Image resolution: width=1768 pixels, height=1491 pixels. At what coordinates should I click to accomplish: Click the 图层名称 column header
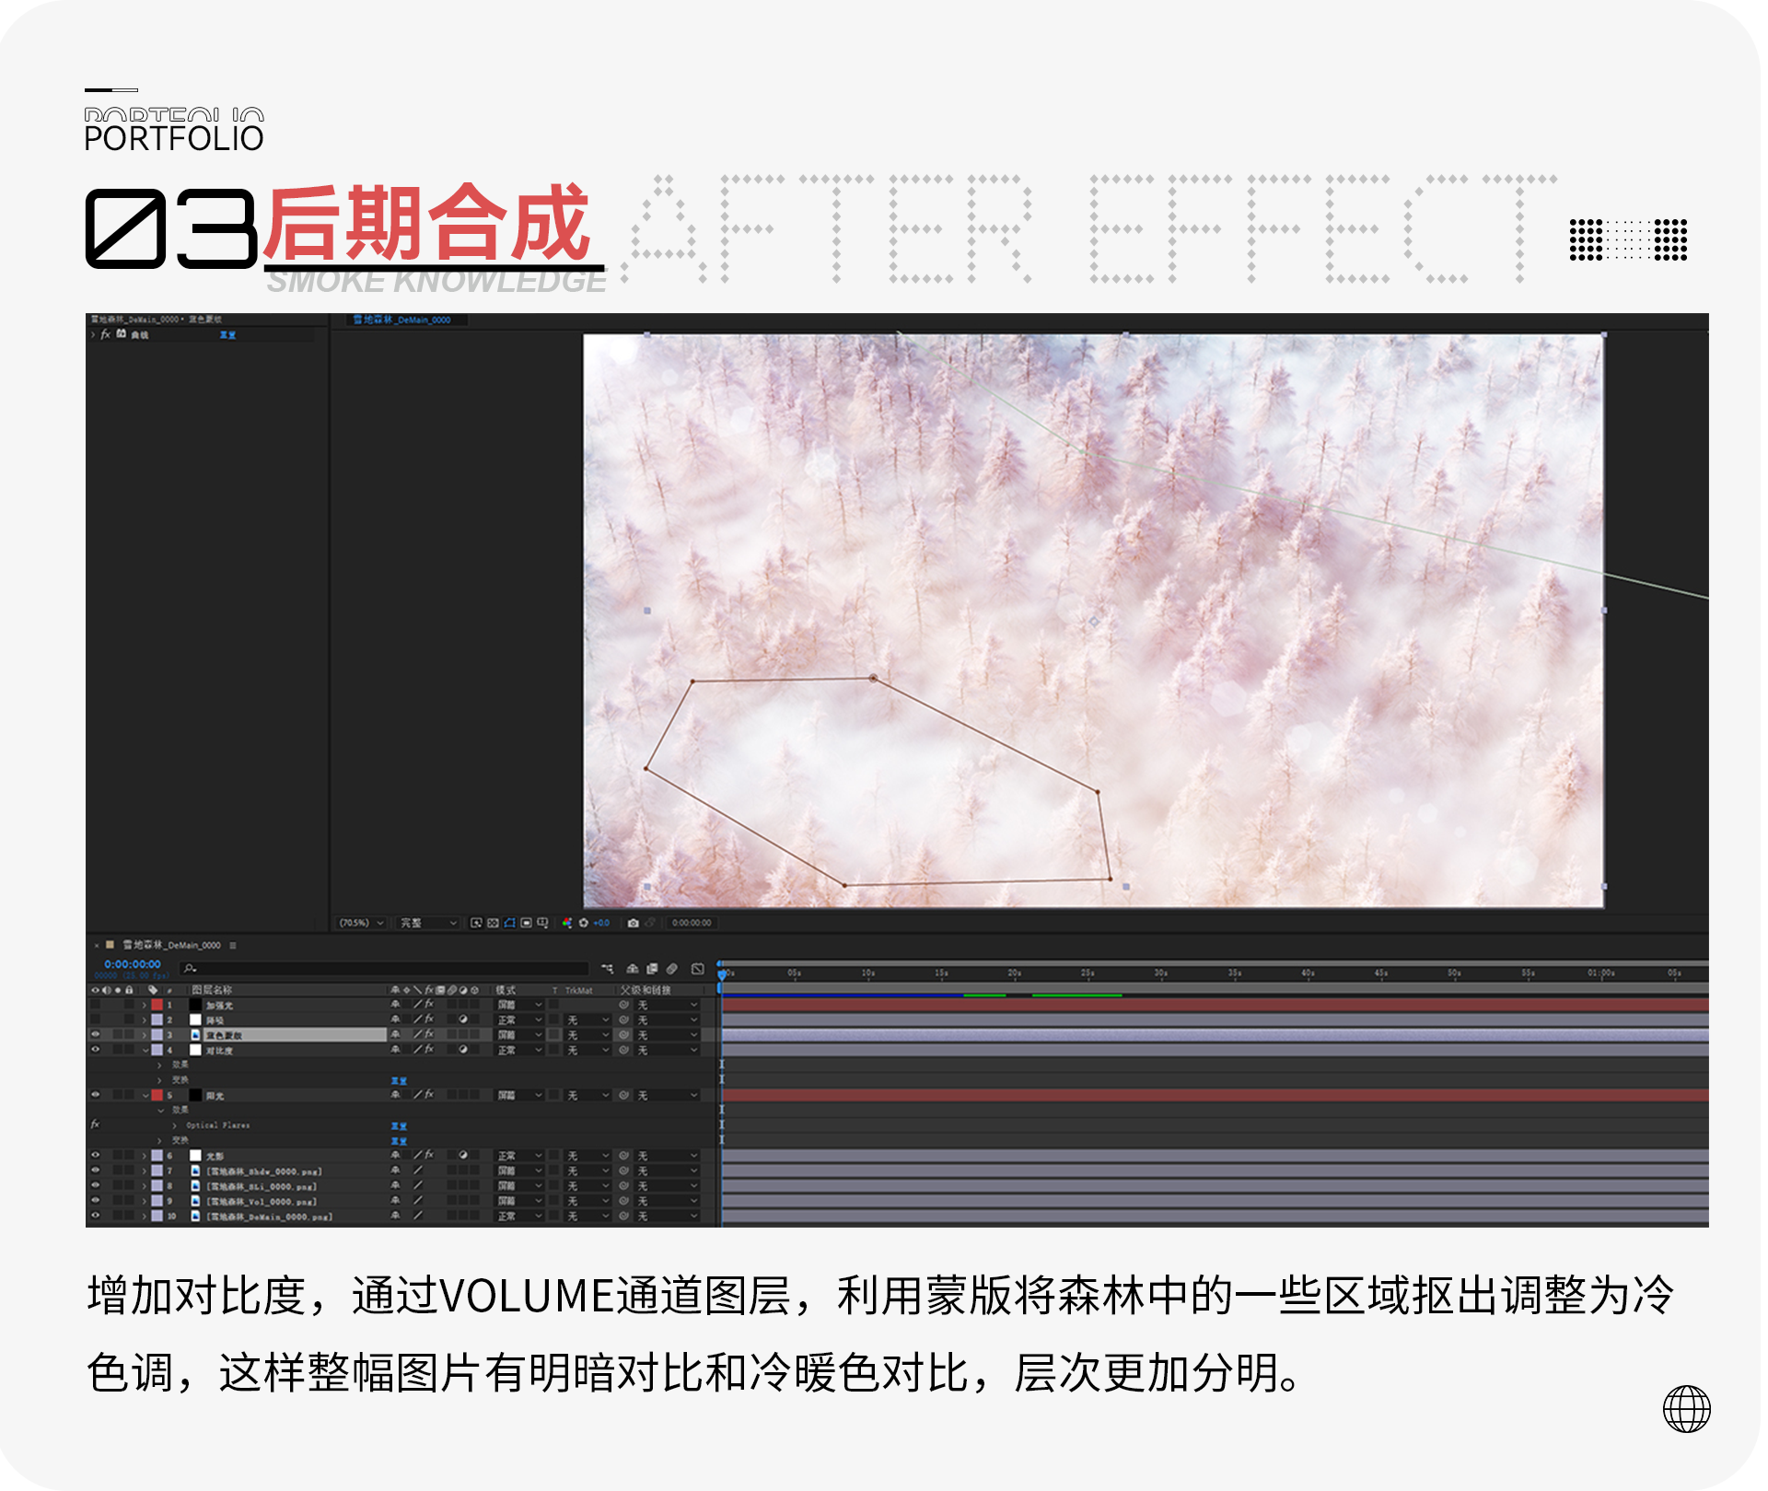tap(212, 990)
